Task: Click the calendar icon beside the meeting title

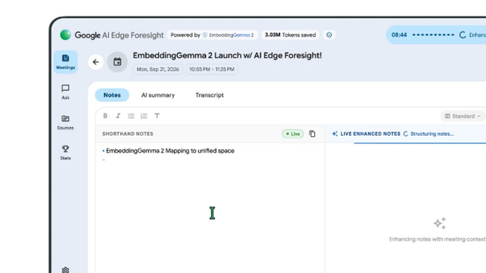Action: (x=117, y=62)
